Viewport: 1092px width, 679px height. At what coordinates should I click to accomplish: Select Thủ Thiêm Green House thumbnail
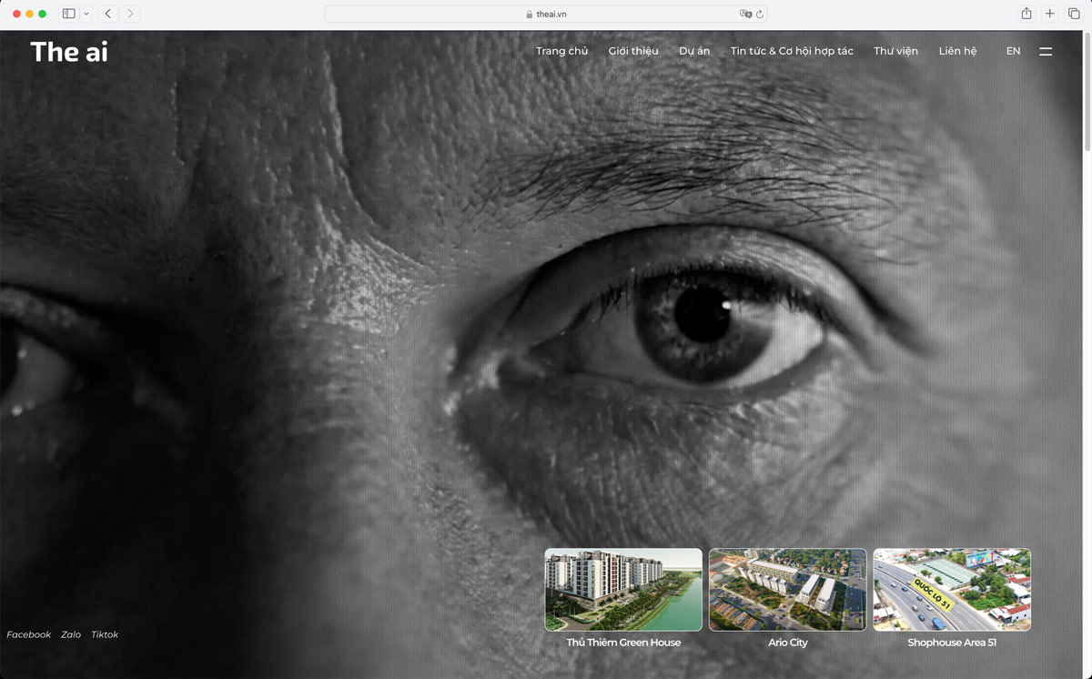[x=623, y=590]
